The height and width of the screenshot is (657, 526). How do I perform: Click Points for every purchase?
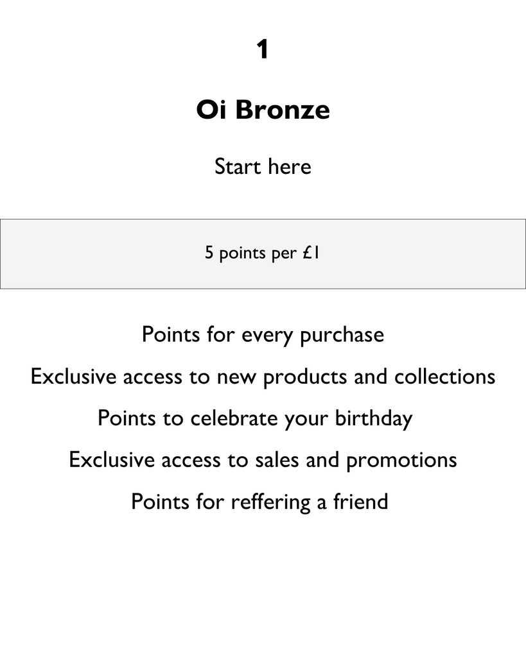tap(263, 335)
